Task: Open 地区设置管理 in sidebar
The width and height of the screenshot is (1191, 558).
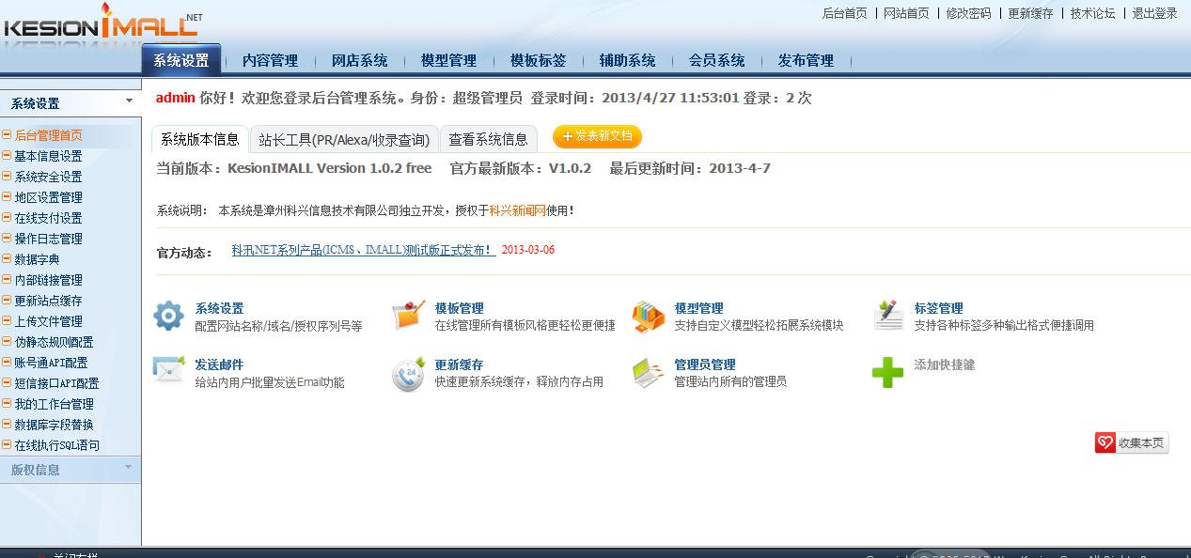Action: [x=48, y=197]
